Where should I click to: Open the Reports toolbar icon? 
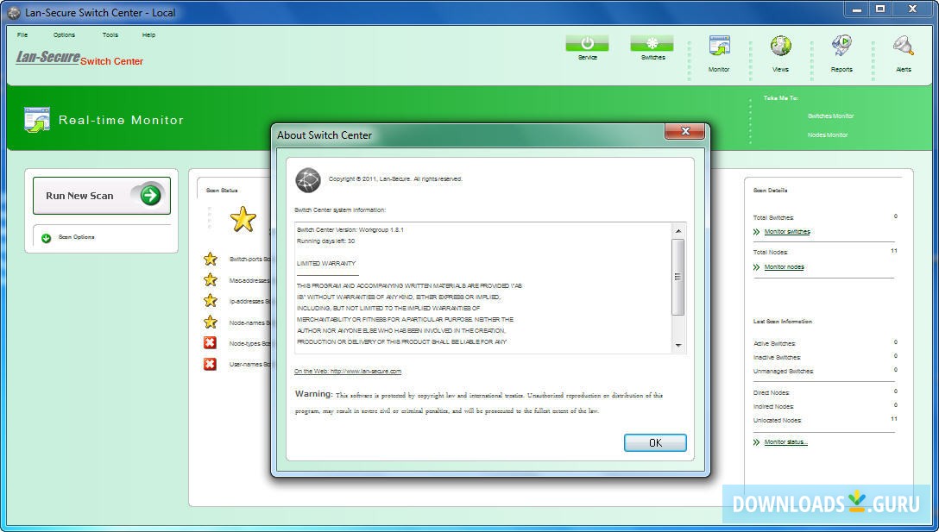coord(841,46)
